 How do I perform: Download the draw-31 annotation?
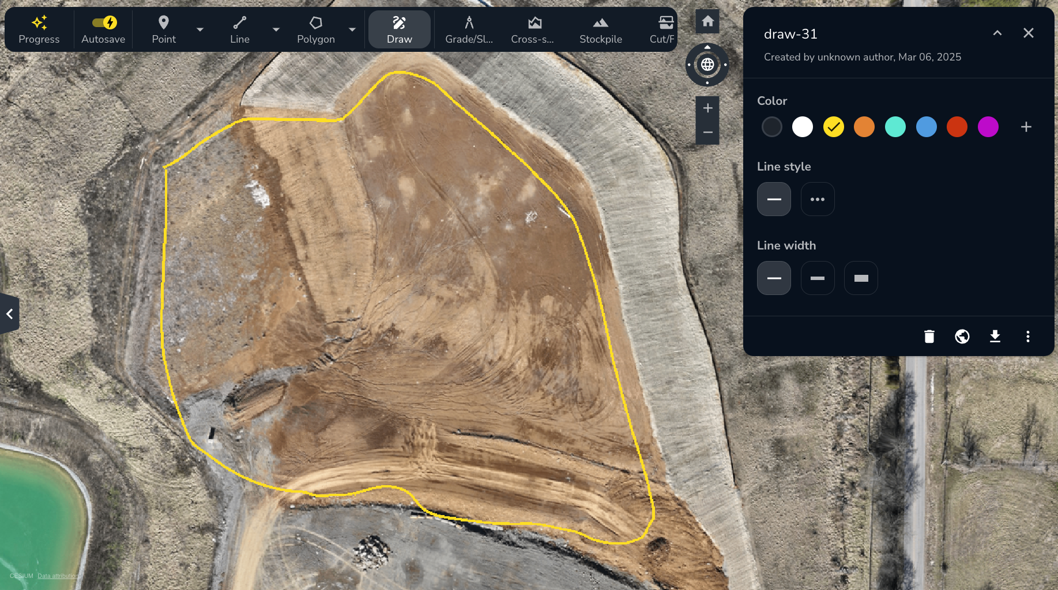tap(995, 336)
